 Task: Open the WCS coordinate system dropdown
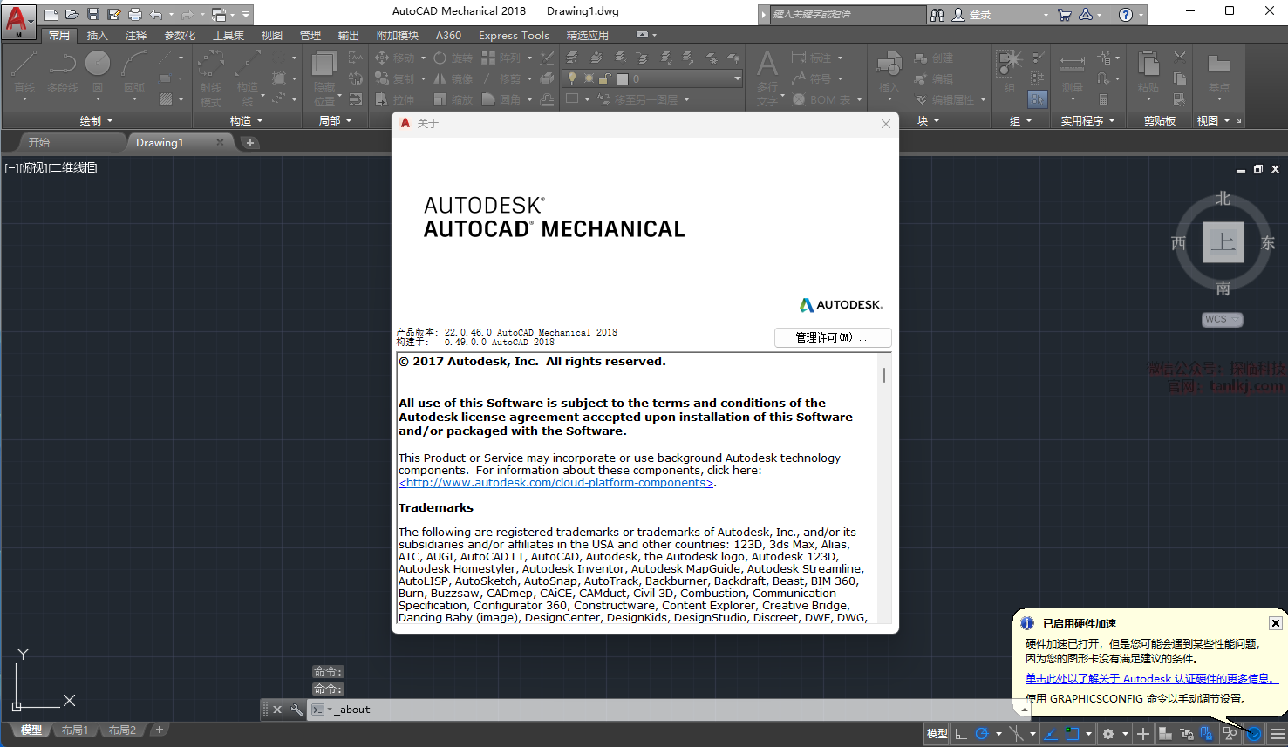coord(1222,319)
